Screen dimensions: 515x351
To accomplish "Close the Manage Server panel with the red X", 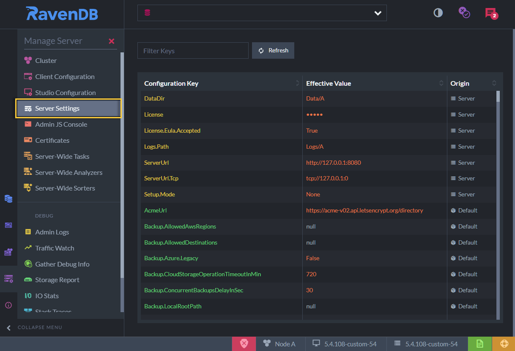I will point(112,41).
